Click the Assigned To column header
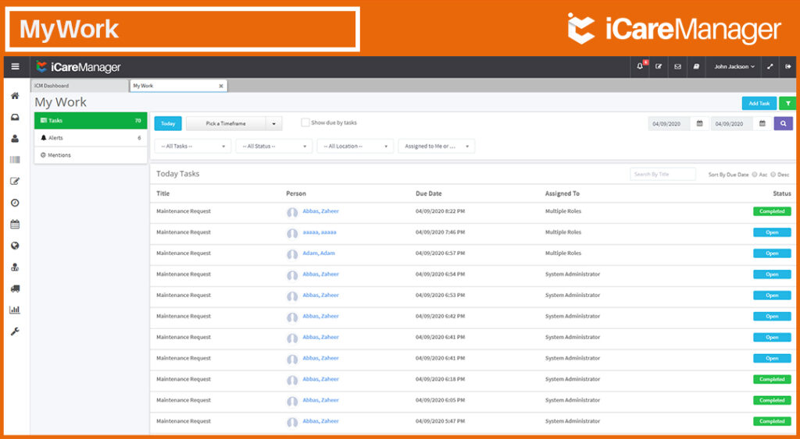Image resolution: width=800 pixels, height=439 pixels. pos(562,193)
